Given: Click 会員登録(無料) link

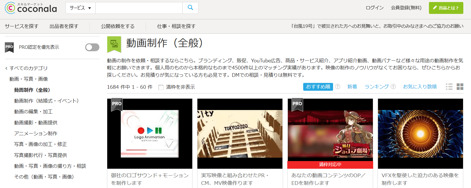Looking at the screenshot, I should tap(406, 8).
